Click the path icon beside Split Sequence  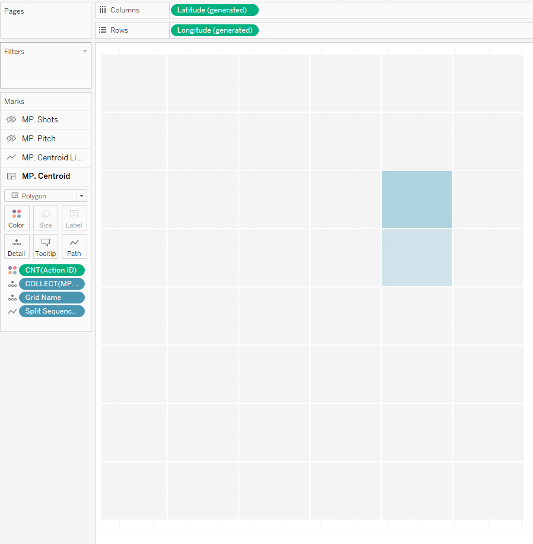click(x=12, y=311)
